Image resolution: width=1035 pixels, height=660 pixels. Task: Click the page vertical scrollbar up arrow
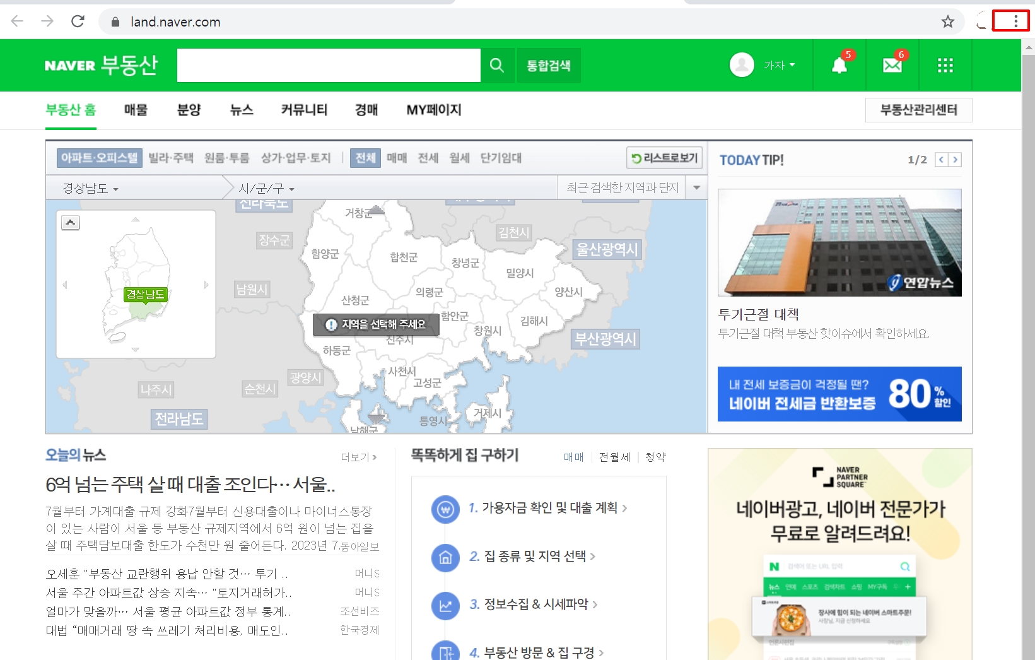(x=1029, y=47)
